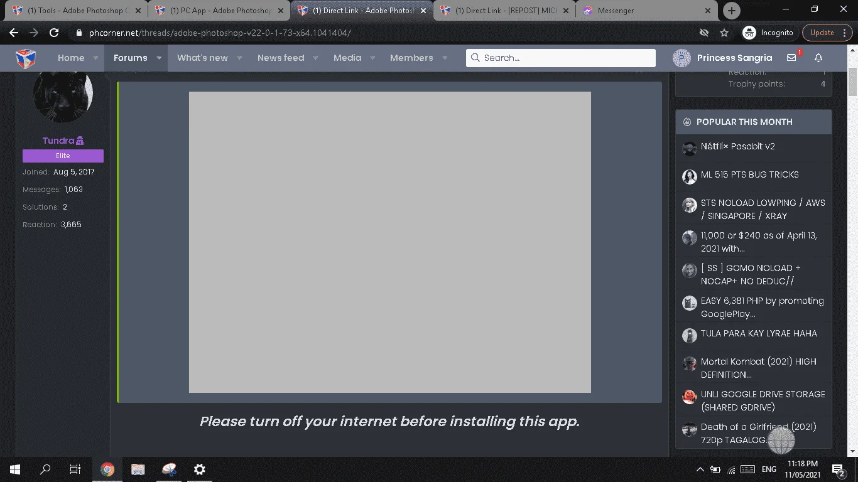858x482 pixels.
Task: Click the gray image placeholder in post
Action: click(x=389, y=242)
